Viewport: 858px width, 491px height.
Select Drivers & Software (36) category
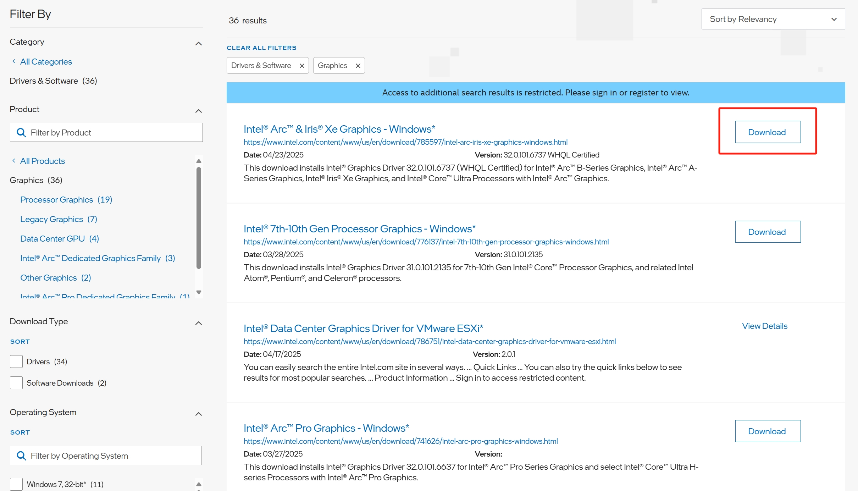[53, 81]
